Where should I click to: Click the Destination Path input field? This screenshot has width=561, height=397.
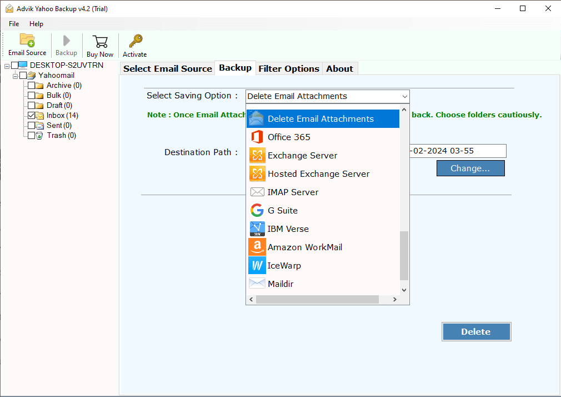tap(458, 151)
